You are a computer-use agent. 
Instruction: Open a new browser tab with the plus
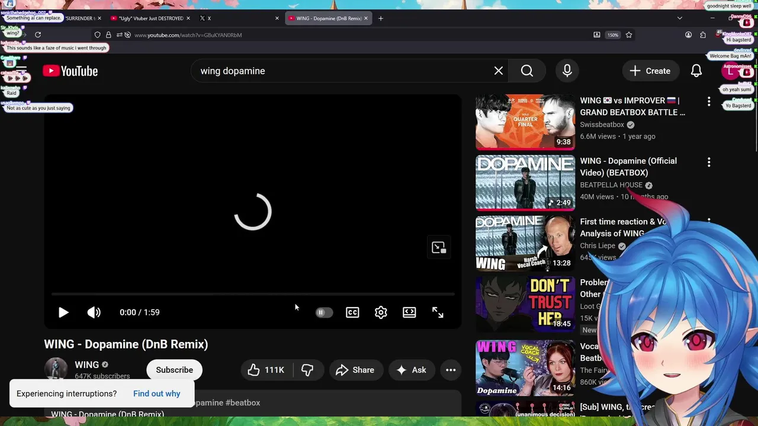(x=381, y=18)
